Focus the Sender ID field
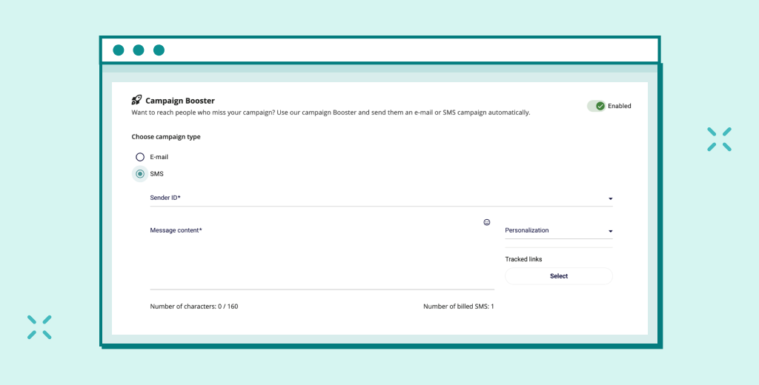Screen dimensions: 759x385 pyautogui.click(x=371, y=198)
